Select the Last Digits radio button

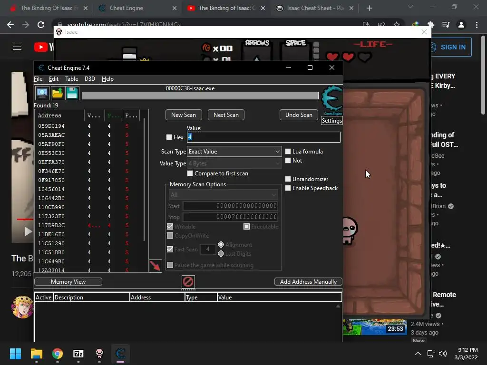[x=221, y=254]
